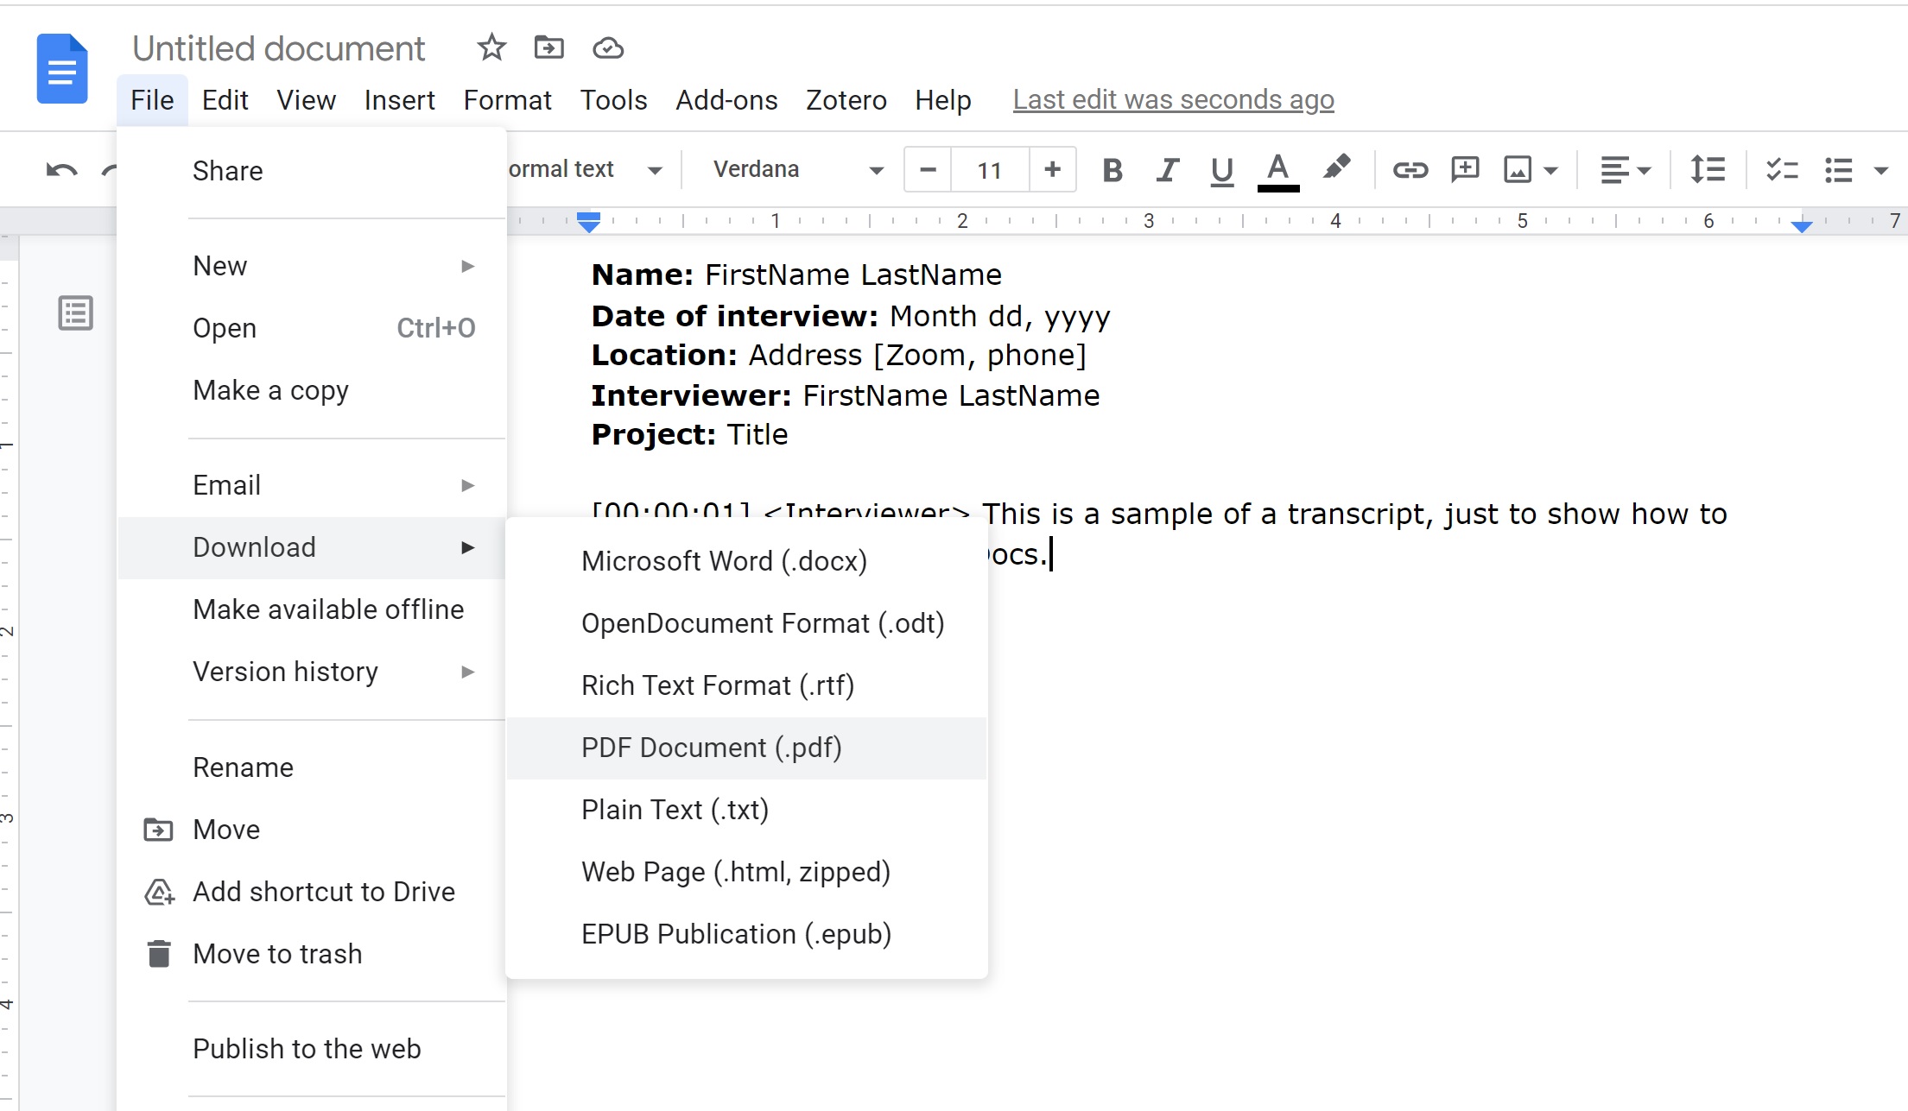Open the highlight color tool
Image resolution: width=1908 pixels, height=1111 pixels.
click(1336, 168)
